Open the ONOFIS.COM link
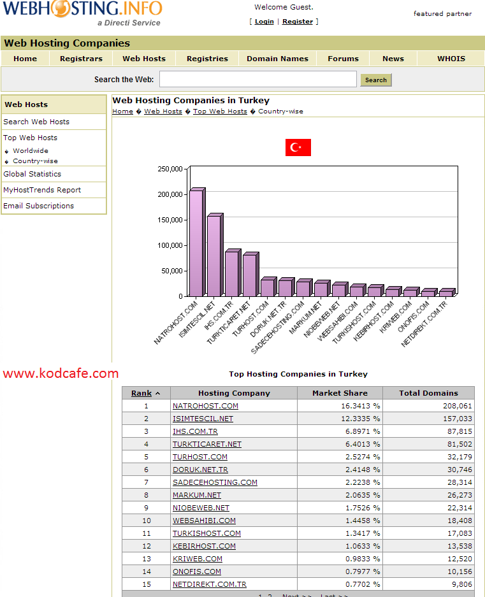This screenshot has width=485, height=597. 196,572
